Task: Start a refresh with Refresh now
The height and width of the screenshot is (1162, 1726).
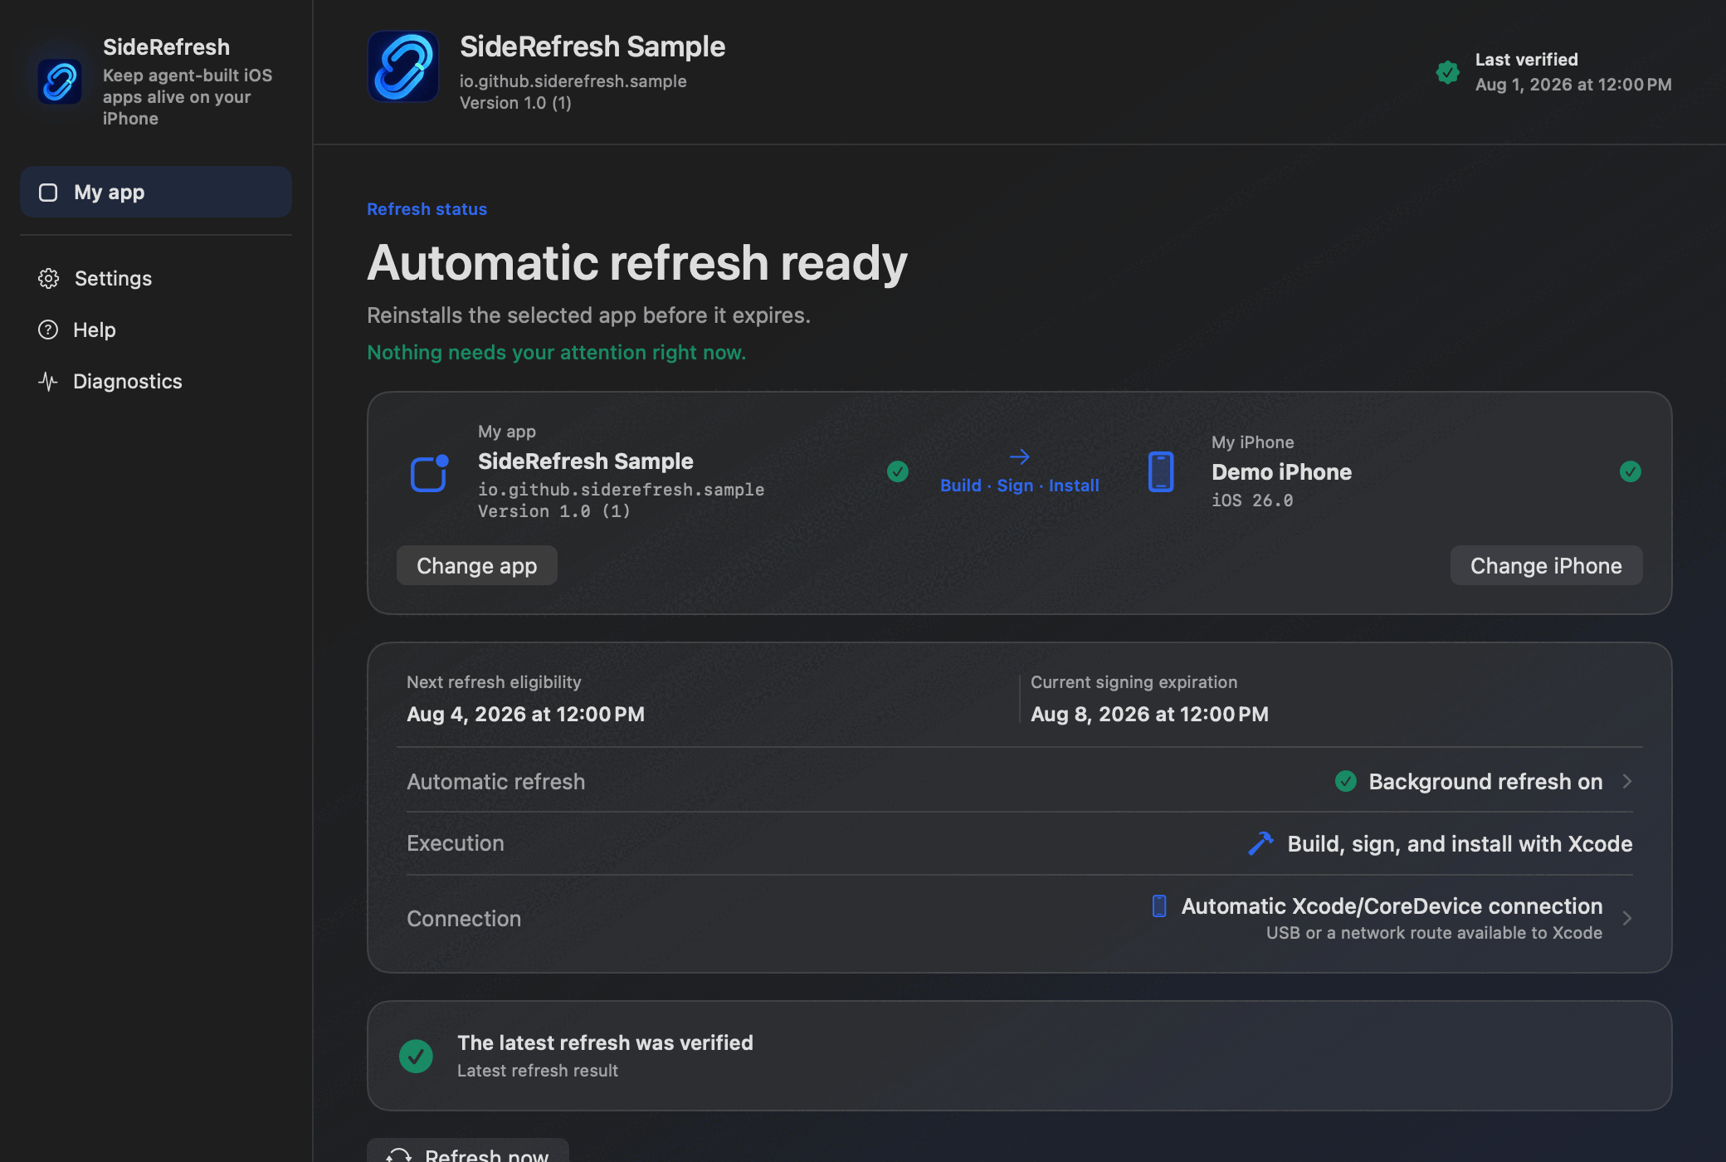Action: point(468,1151)
